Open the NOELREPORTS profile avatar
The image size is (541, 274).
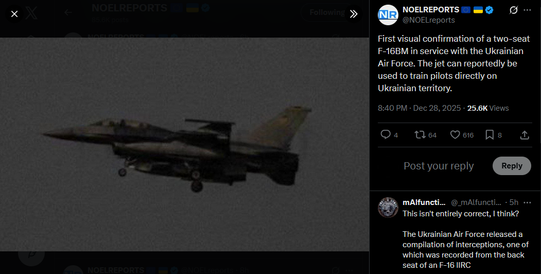(388, 15)
